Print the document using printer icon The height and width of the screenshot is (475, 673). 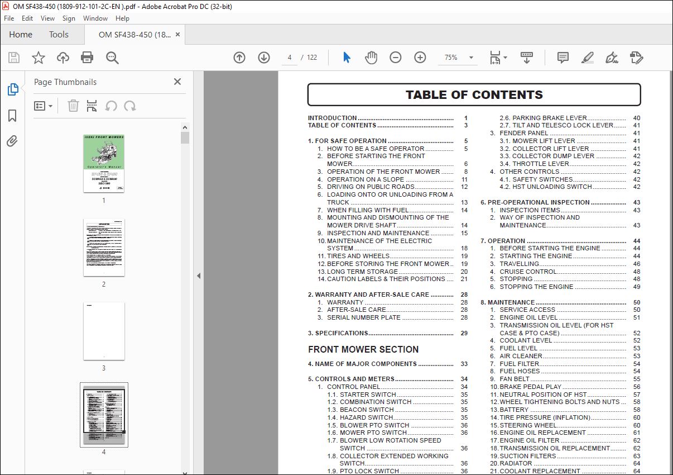tap(87, 58)
